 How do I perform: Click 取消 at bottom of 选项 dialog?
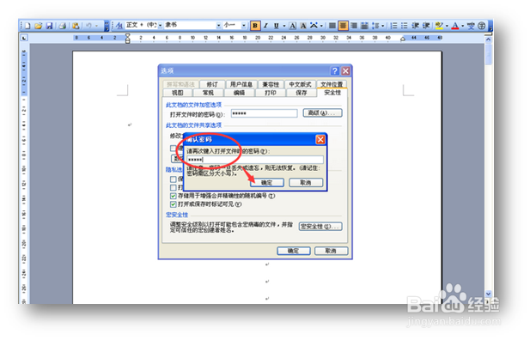(331, 251)
